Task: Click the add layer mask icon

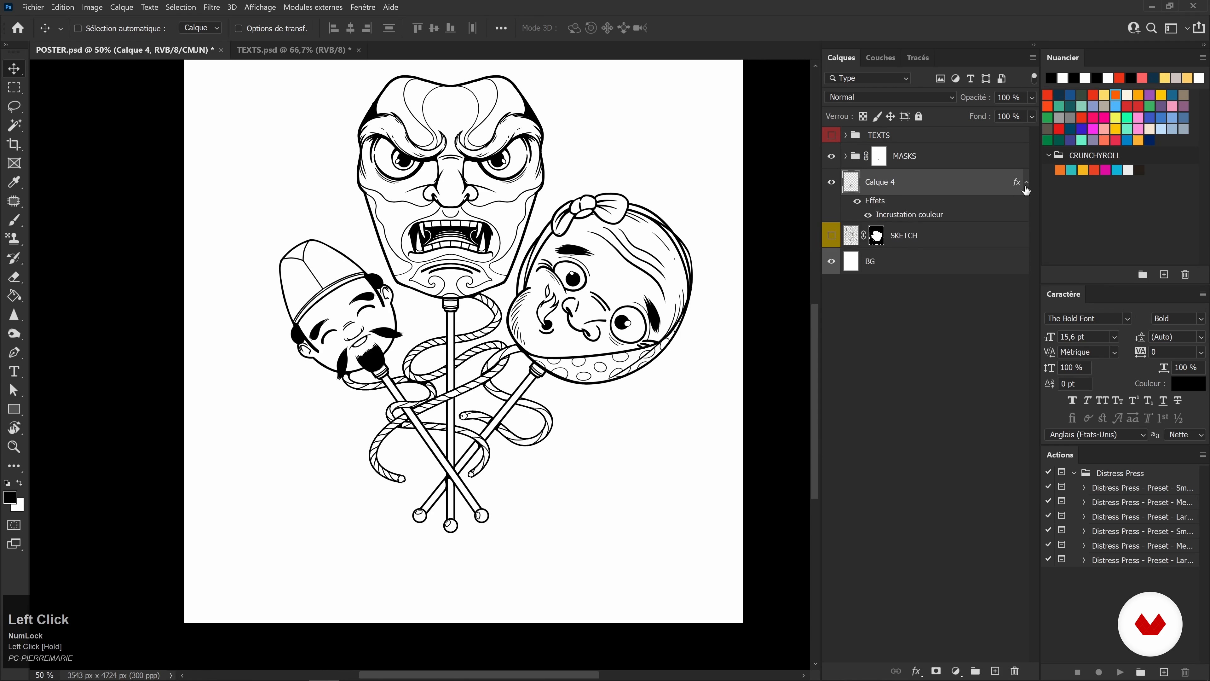Action: [936, 671]
